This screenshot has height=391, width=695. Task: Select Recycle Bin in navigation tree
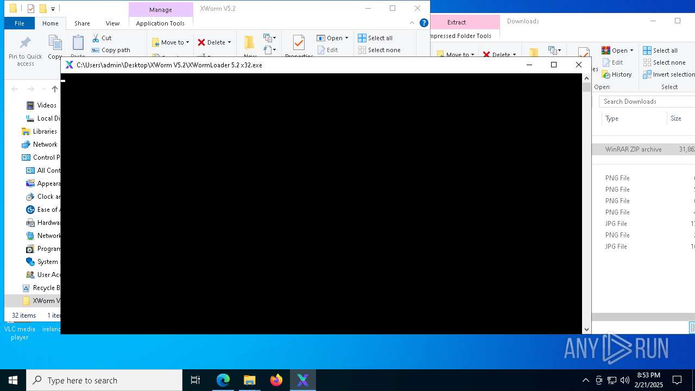pyautogui.click(x=41, y=288)
